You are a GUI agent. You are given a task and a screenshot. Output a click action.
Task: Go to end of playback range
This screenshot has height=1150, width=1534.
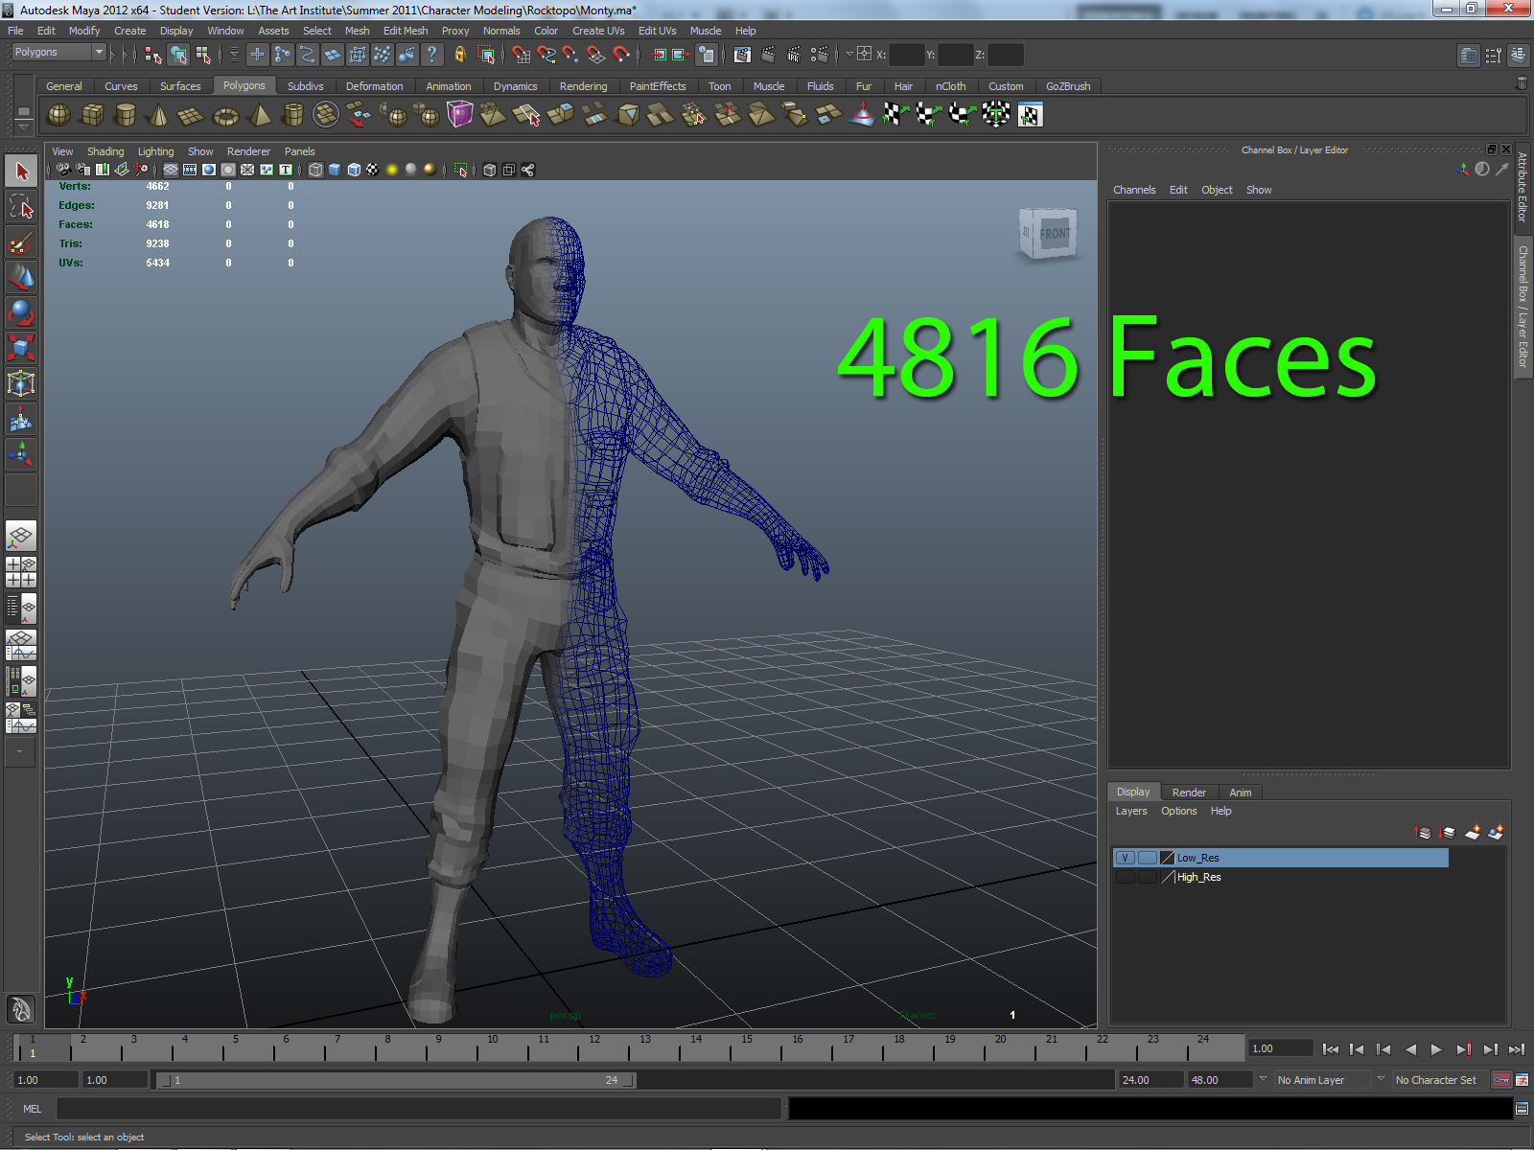[1517, 1049]
